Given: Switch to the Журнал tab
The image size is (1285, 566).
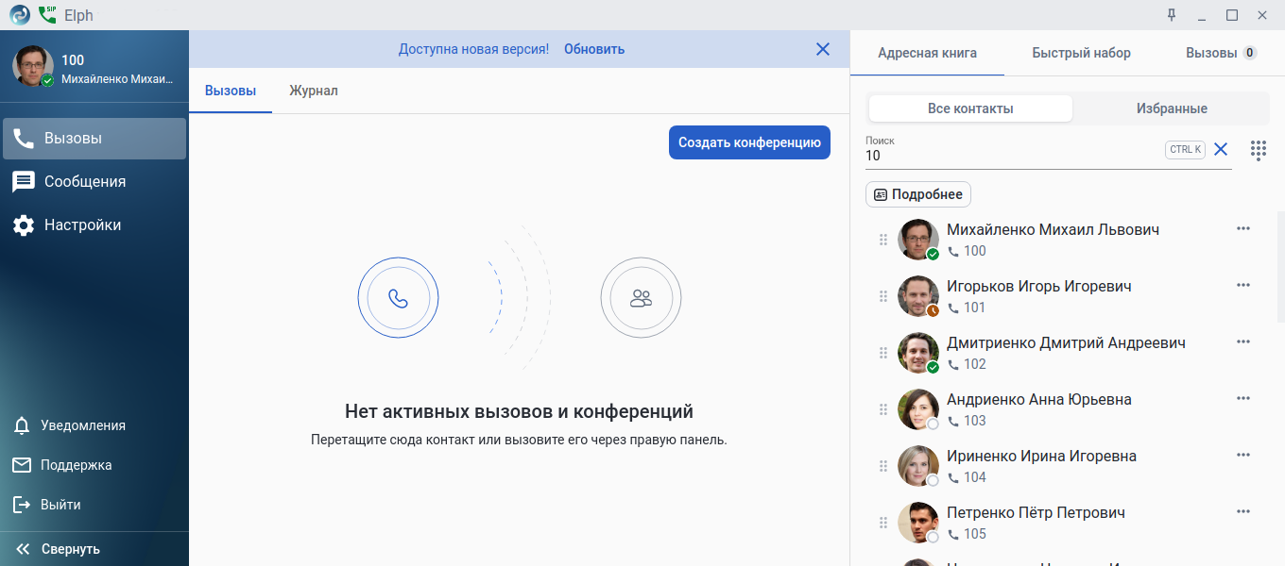Looking at the screenshot, I should [x=314, y=91].
